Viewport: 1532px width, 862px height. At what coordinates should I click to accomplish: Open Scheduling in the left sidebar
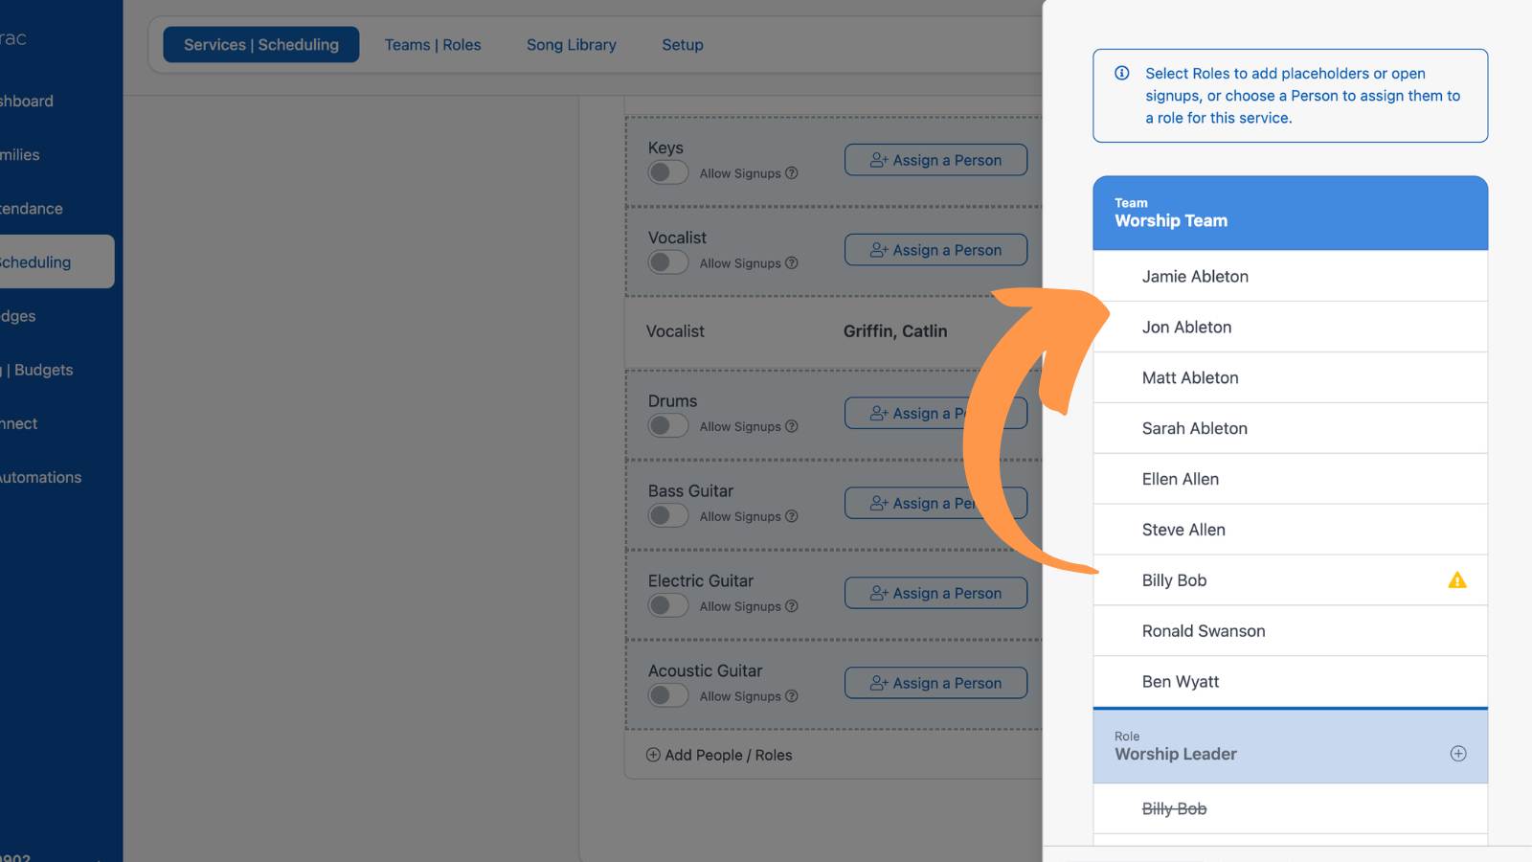pyautogui.click(x=56, y=261)
